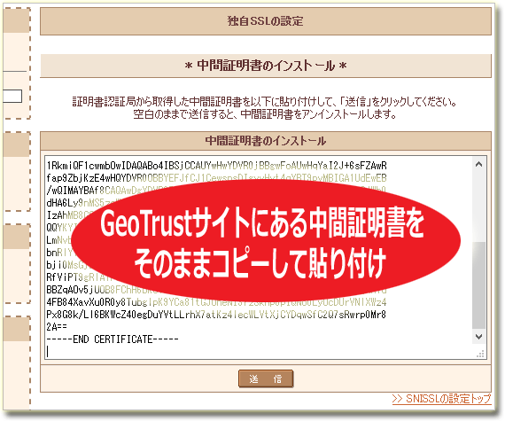Click the 中間証明書のインストール form title bar
This screenshot has width=505, height=421.
[x=266, y=141]
